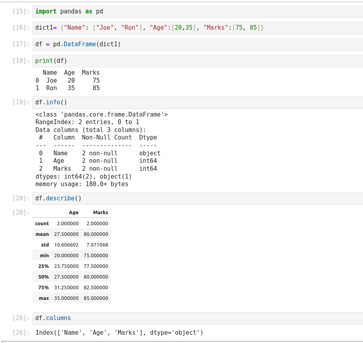Click the [18] prompt beside print(df)
Viewport: 363px width, 343px height.
[x=21, y=61]
